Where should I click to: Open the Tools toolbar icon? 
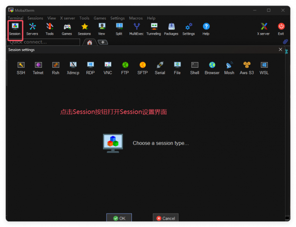50,30
